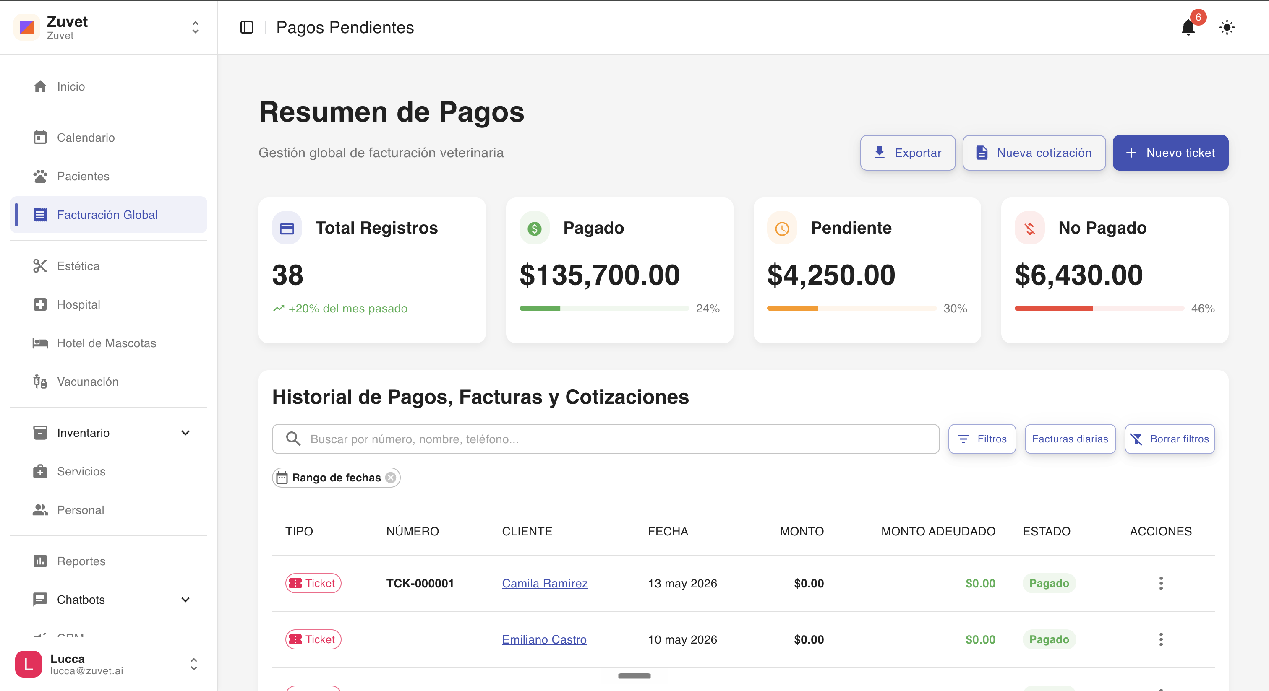Click the home icon beside Inicio
Image resolution: width=1269 pixels, height=691 pixels.
click(x=40, y=86)
